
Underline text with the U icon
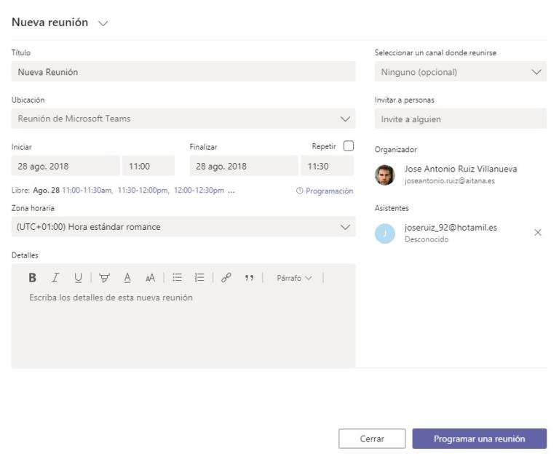77,278
